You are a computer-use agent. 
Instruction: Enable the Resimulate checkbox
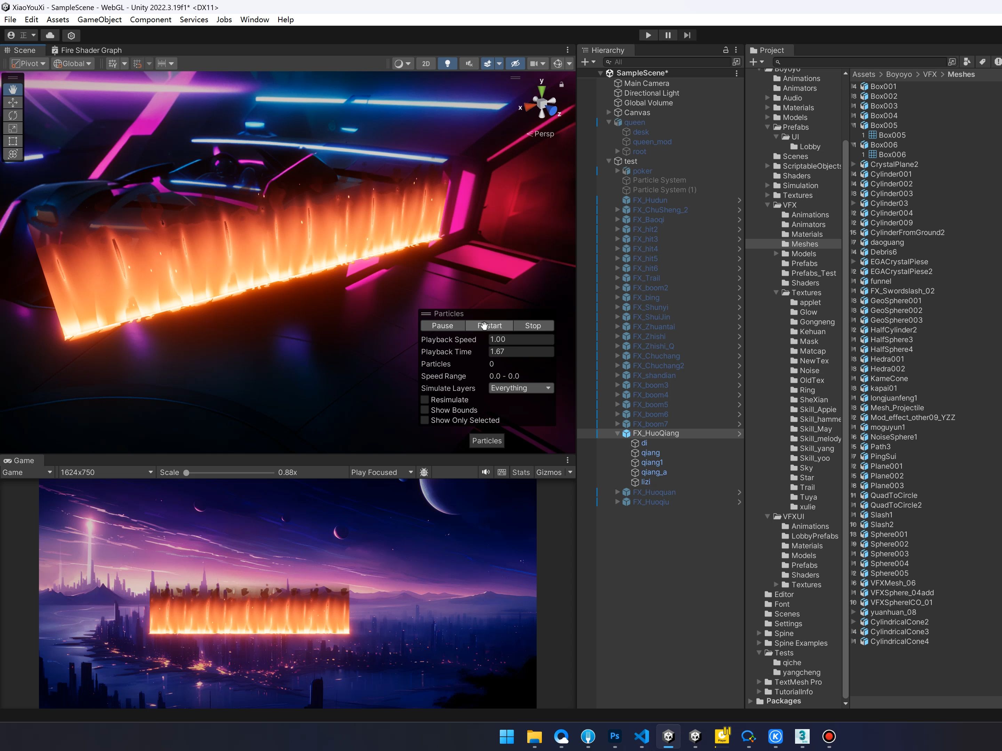424,399
